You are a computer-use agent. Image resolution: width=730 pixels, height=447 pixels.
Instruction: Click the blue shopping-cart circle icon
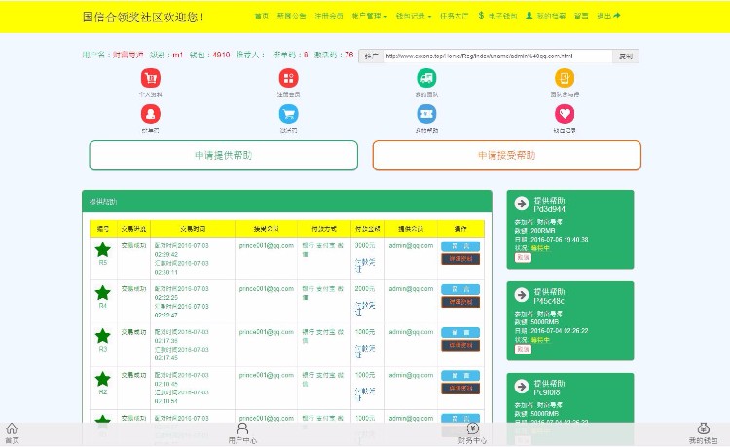point(289,114)
